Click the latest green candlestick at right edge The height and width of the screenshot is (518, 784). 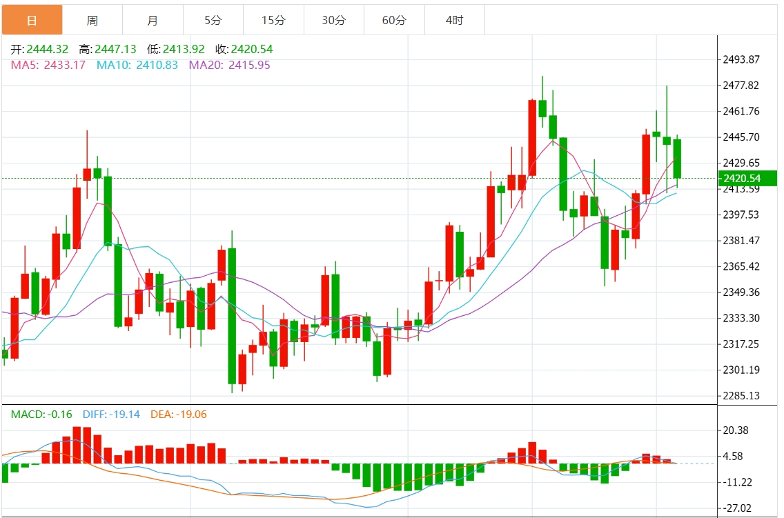click(x=678, y=159)
